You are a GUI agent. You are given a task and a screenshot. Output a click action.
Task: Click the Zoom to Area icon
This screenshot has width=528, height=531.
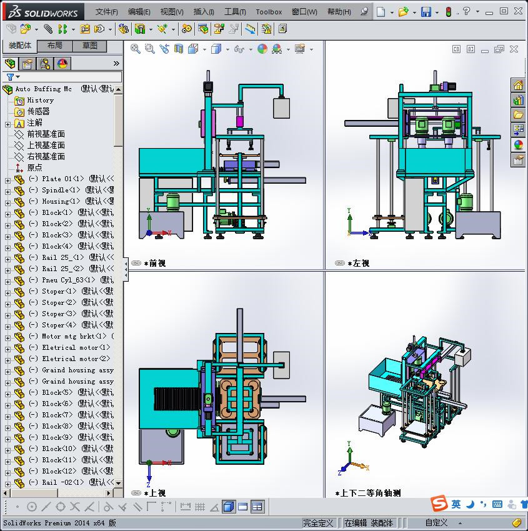click(x=150, y=49)
